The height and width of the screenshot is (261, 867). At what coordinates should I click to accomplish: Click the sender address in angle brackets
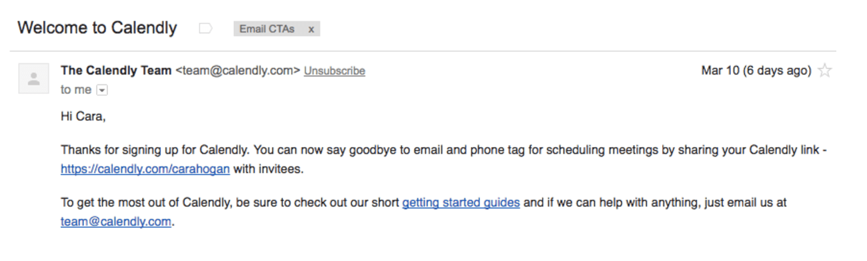237,71
